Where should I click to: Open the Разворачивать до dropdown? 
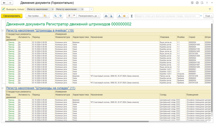click(88, 16)
